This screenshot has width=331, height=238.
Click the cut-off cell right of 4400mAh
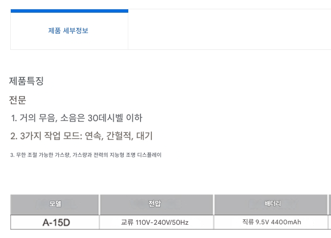(x=330, y=222)
